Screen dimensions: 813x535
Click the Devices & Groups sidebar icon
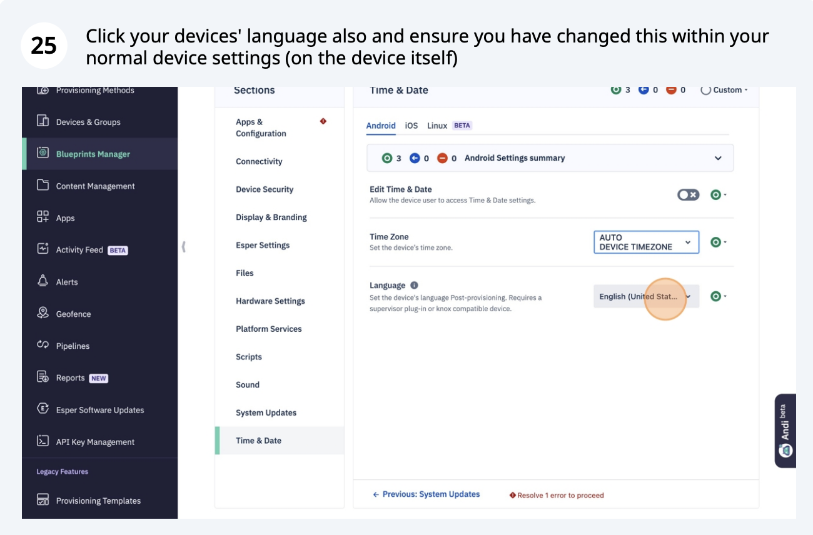[43, 121]
